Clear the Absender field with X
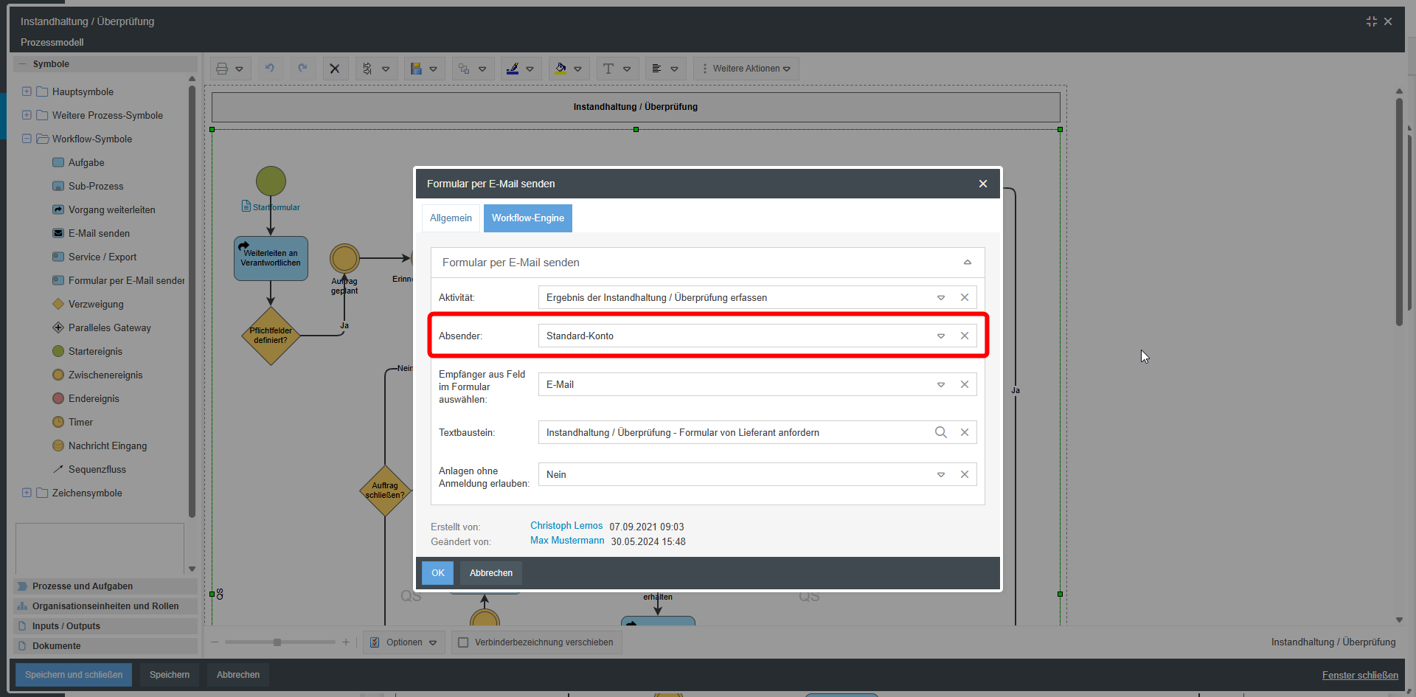Image resolution: width=1416 pixels, height=697 pixels. pyautogui.click(x=965, y=336)
